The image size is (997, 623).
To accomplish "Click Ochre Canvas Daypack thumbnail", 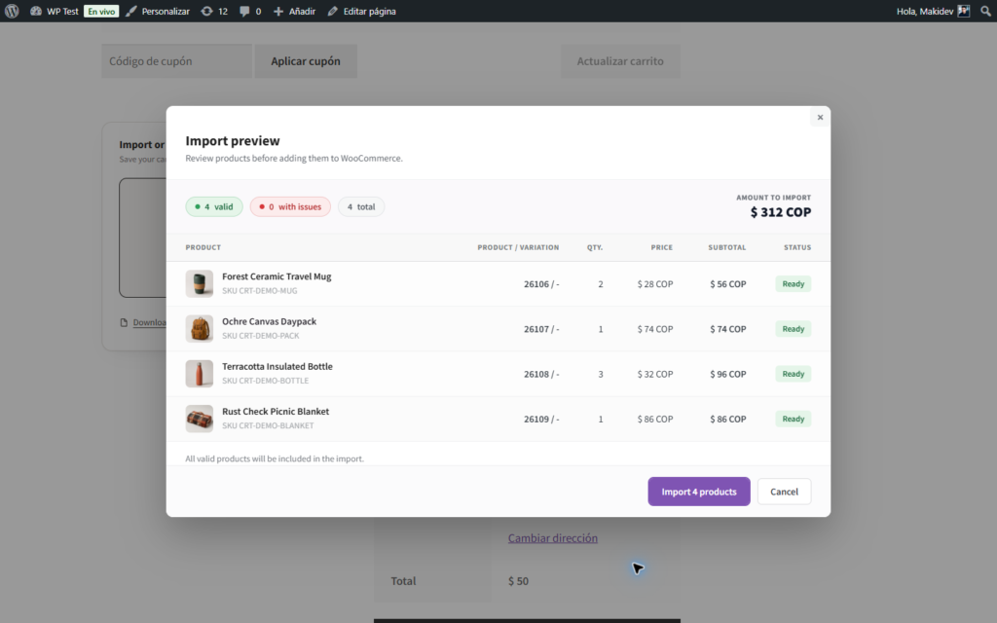I will point(199,329).
